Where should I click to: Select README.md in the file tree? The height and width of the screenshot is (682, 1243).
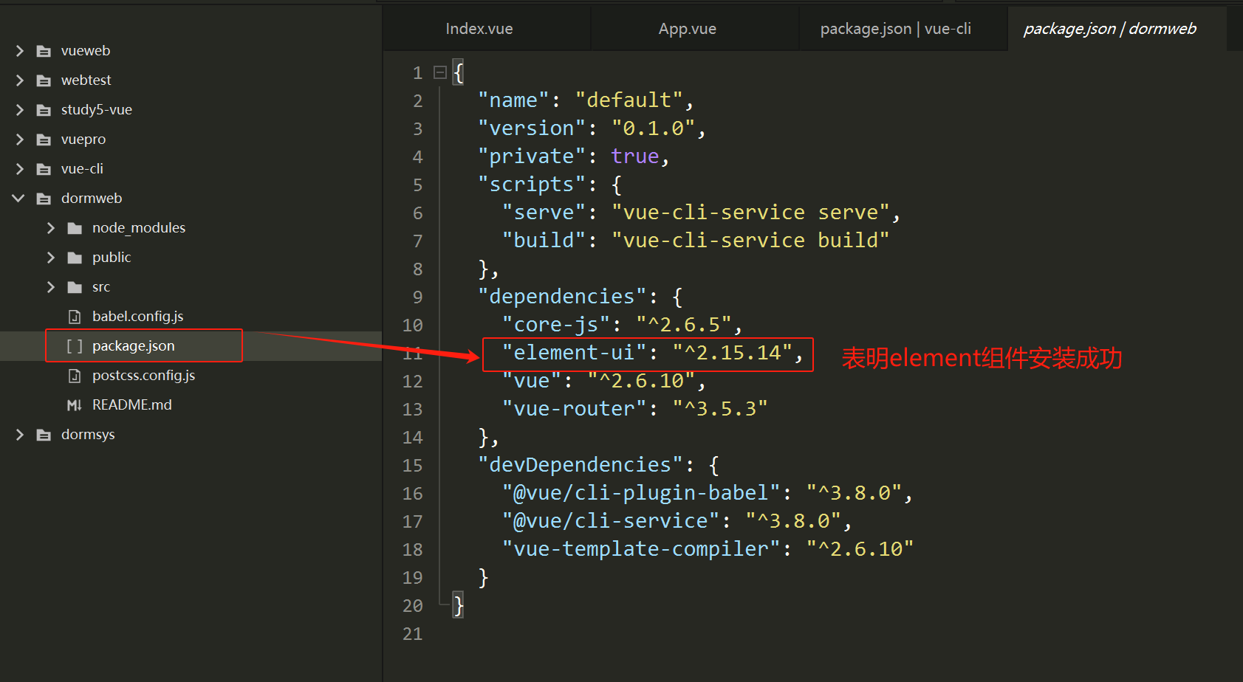[131, 404]
